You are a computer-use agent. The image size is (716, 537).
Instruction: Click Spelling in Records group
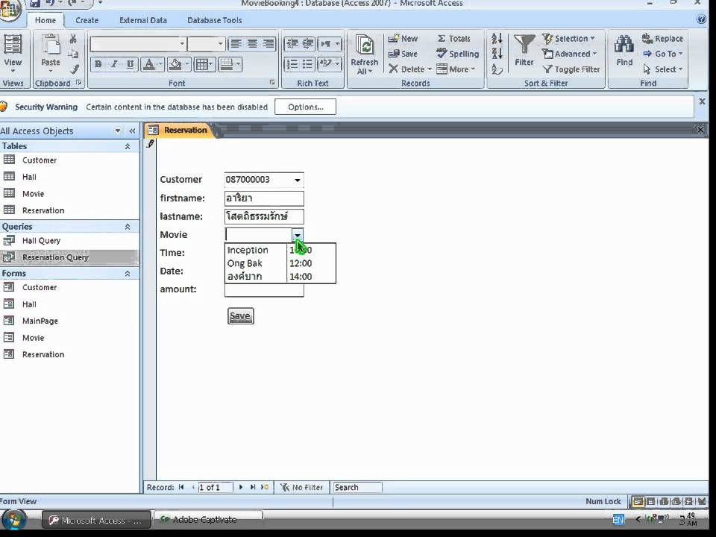458,54
